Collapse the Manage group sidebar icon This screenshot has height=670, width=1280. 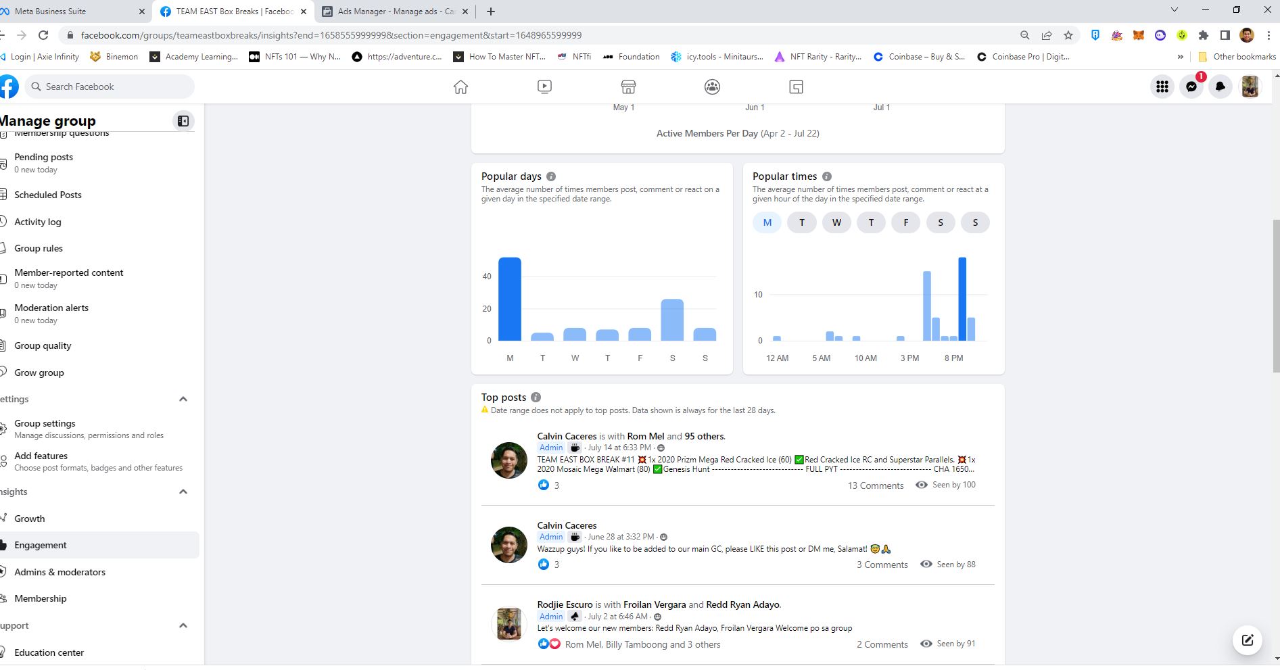[x=183, y=121]
